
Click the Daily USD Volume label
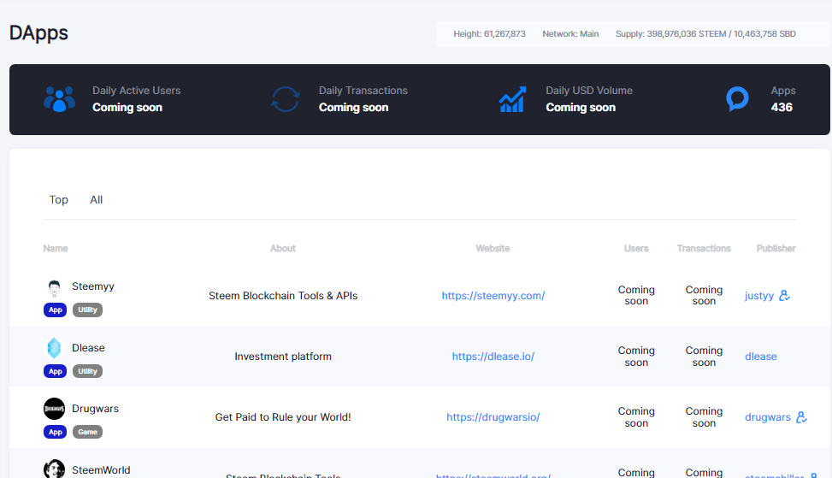click(x=589, y=91)
